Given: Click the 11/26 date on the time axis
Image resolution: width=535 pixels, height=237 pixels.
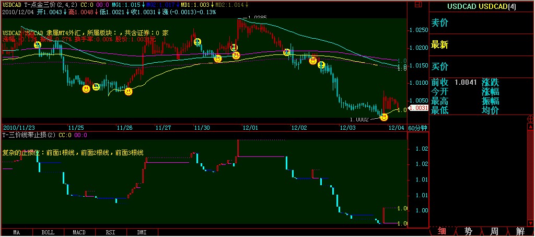Looking at the screenshot, I should (124, 128).
